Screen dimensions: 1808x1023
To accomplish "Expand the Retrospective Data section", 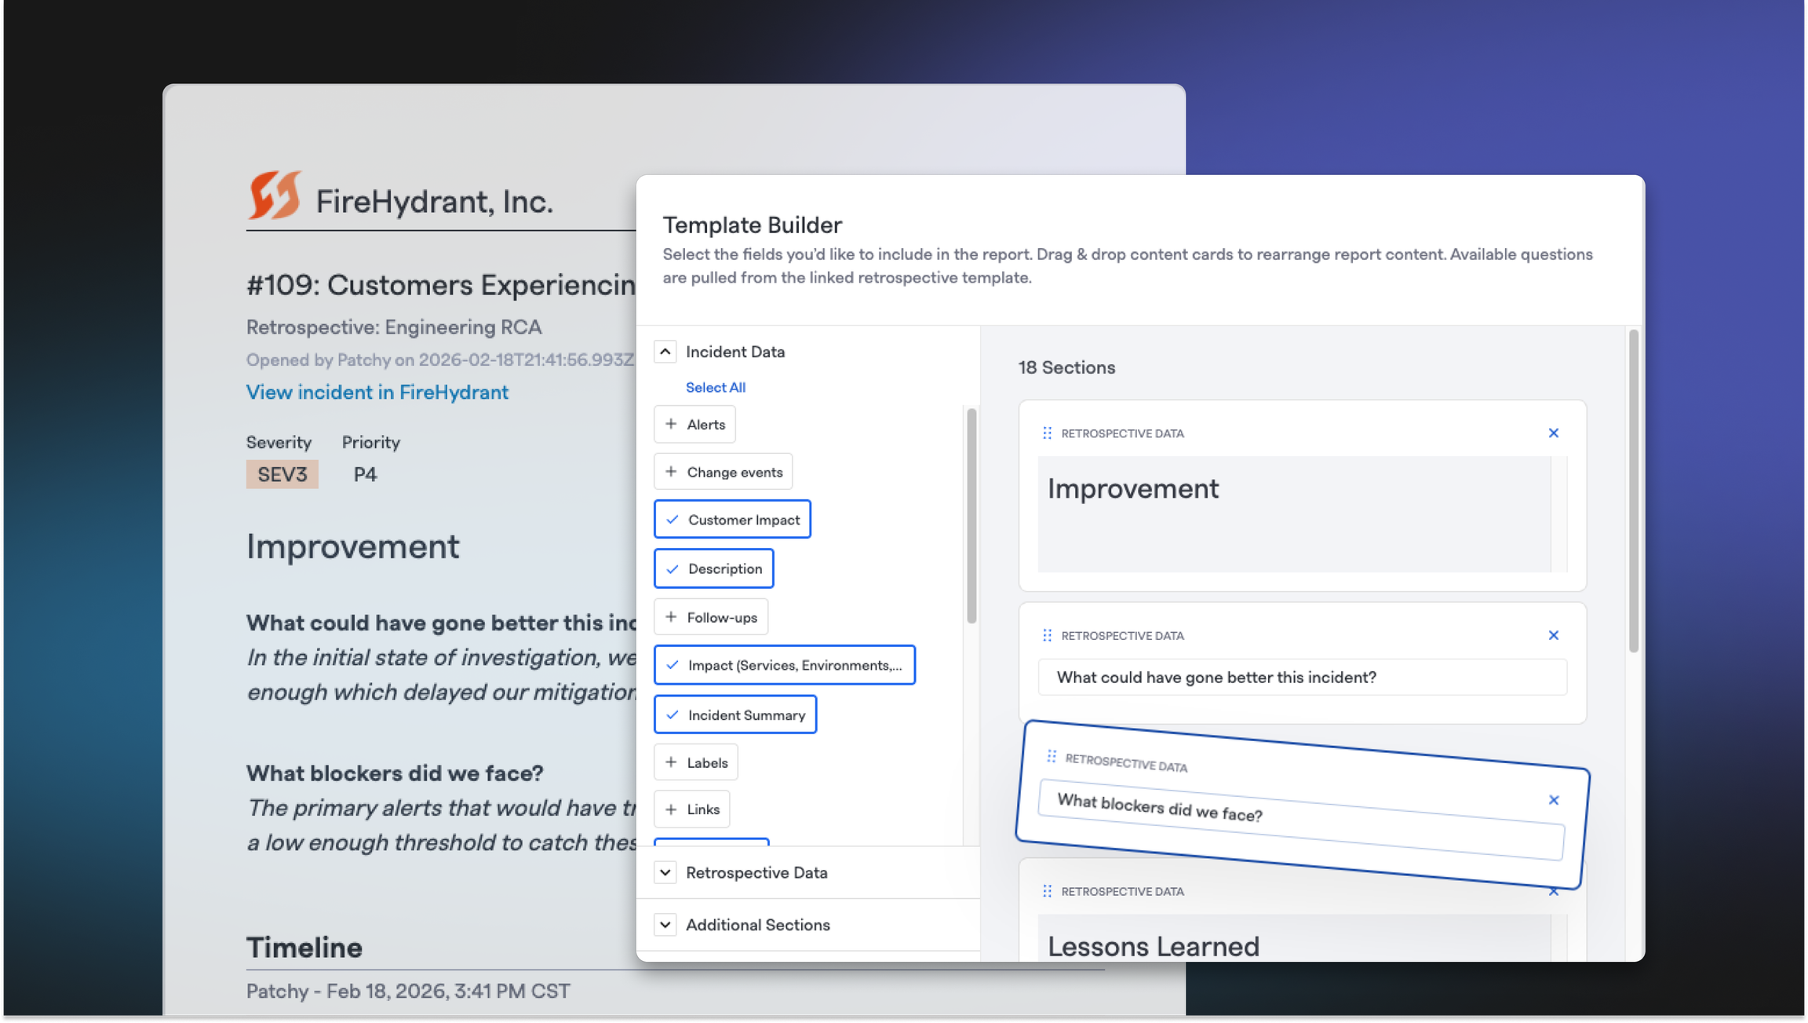I will pos(665,872).
